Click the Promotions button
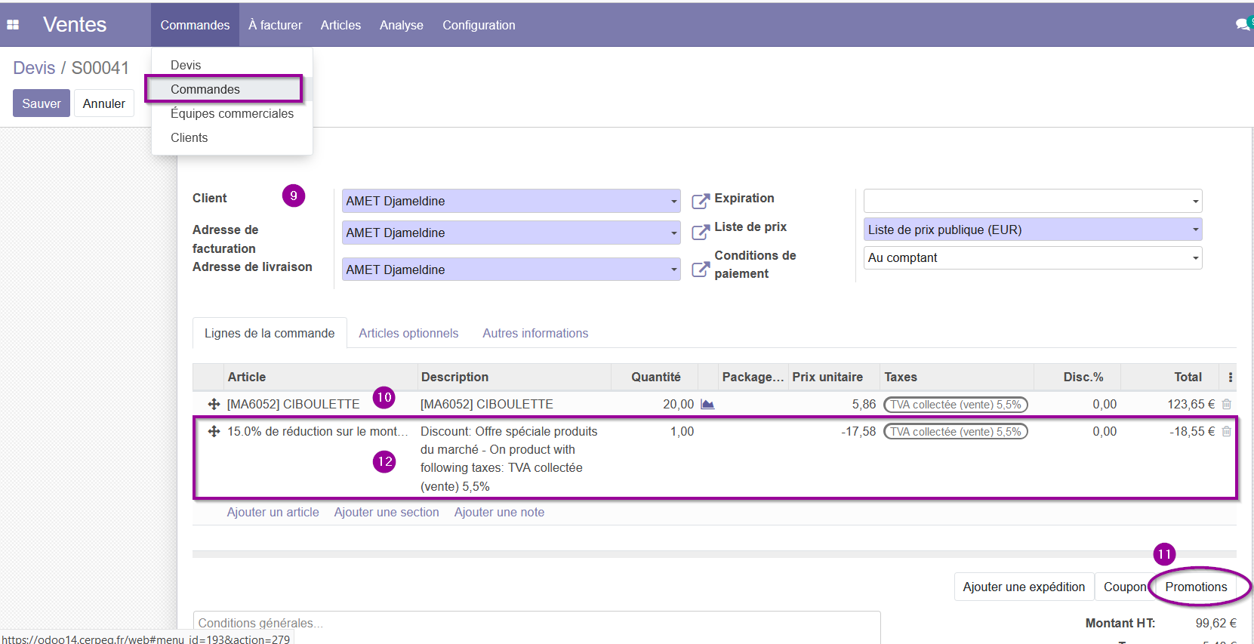The image size is (1254, 644). (1196, 587)
